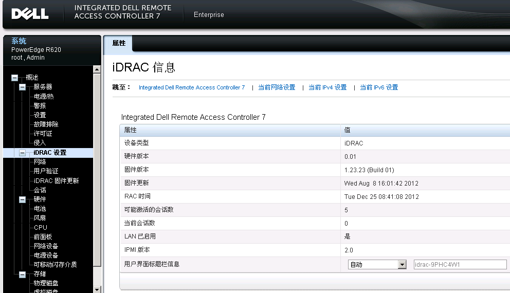Open 服务器 in the navigation tree
The height and width of the screenshot is (293, 510).
pyautogui.click(x=43, y=87)
